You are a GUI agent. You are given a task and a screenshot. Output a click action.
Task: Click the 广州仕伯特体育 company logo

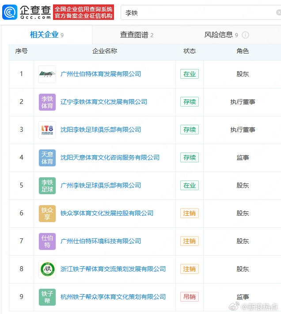(x=47, y=74)
